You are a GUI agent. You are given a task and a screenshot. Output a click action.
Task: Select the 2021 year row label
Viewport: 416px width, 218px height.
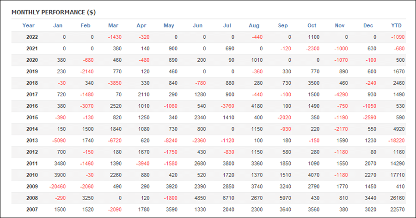click(x=32, y=48)
